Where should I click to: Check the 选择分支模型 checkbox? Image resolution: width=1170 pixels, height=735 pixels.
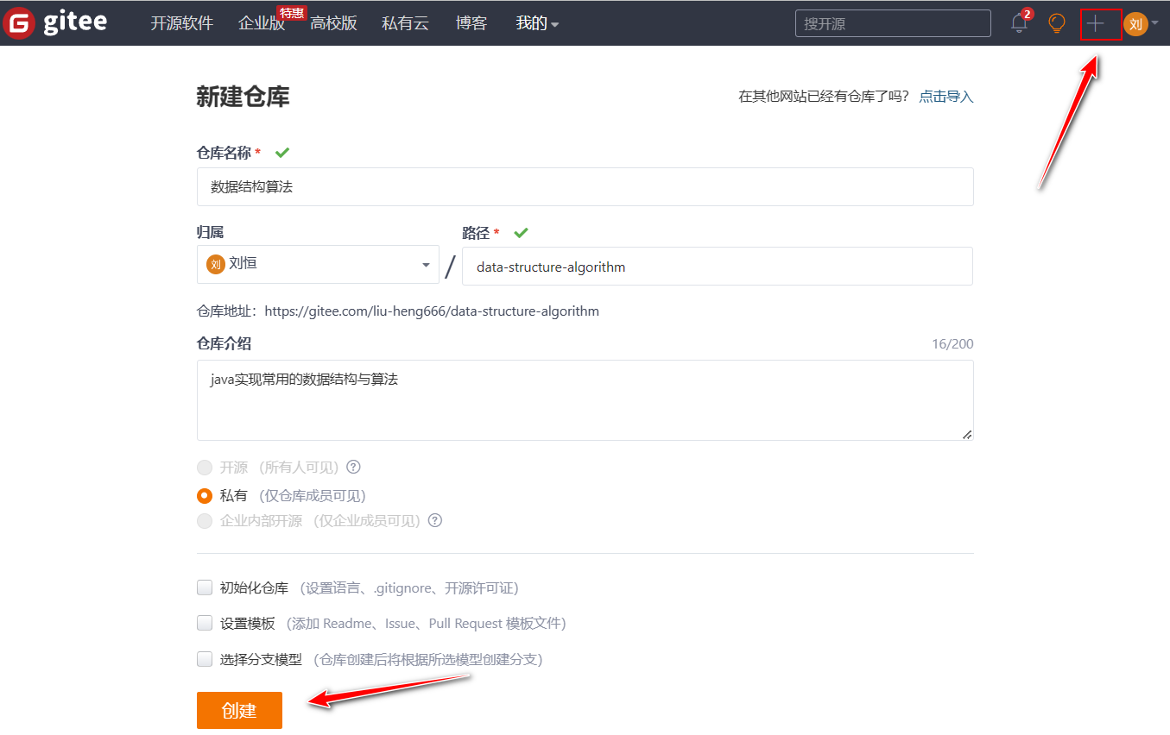[x=205, y=659]
